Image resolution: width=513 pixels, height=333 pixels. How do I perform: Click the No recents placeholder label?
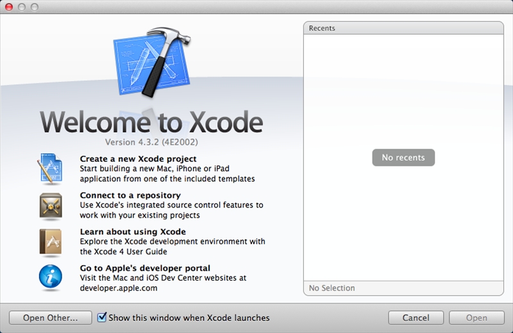pos(403,158)
